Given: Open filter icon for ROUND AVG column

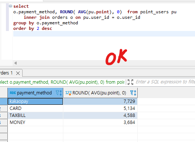Looking at the screenshot, I should pos(132,93).
